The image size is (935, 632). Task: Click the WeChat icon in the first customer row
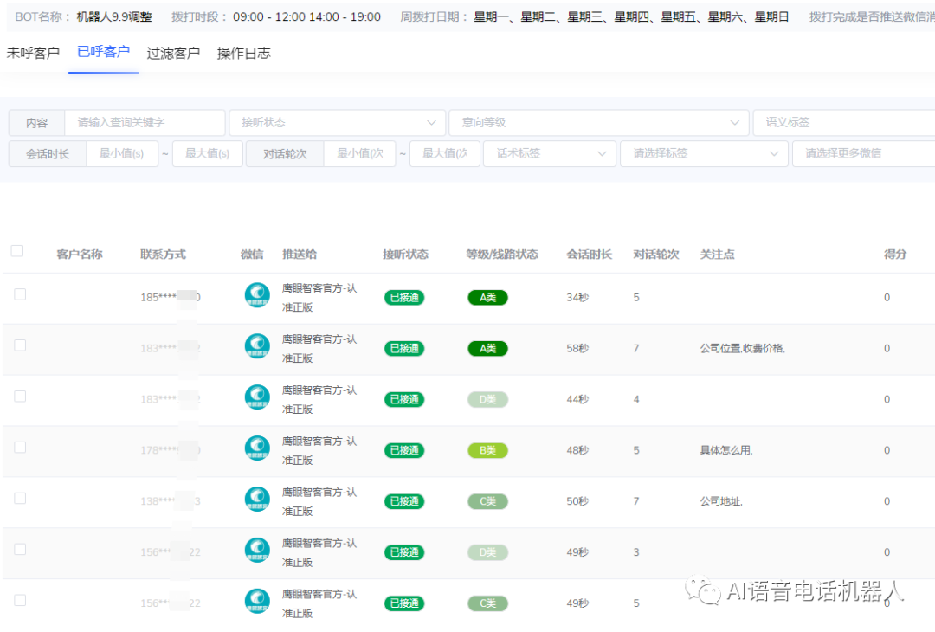(x=257, y=295)
